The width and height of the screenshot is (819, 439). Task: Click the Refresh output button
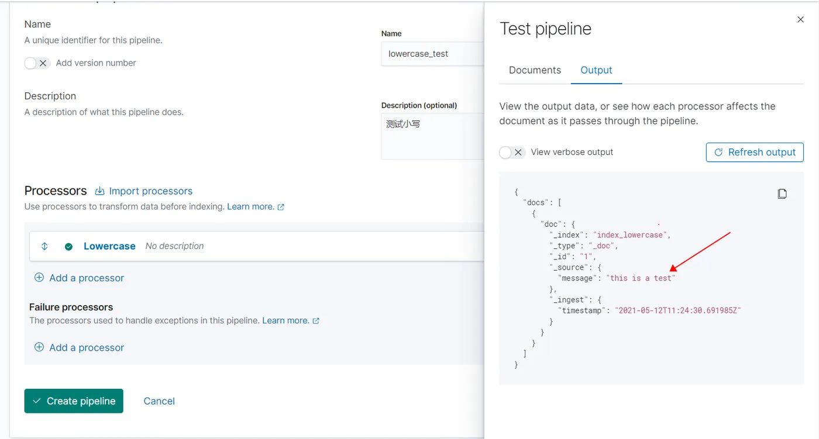click(x=755, y=152)
